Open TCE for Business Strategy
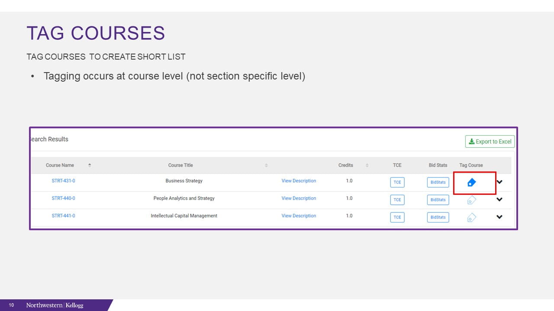Image resolution: width=554 pixels, height=311 pixels. pos(397,182)
